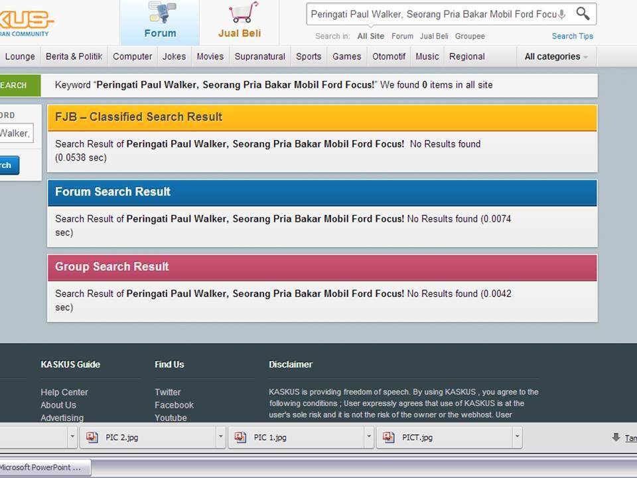Click the microphone voice search icon
637x478 pixels.
[562, 15]
